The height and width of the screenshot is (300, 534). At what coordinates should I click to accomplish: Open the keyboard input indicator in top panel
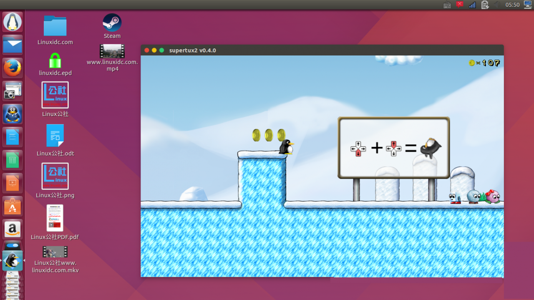pyautogui.click(x=447, y=5)
